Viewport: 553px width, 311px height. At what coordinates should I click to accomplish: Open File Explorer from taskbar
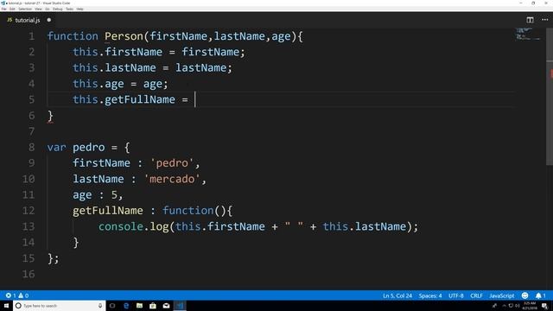139,306
